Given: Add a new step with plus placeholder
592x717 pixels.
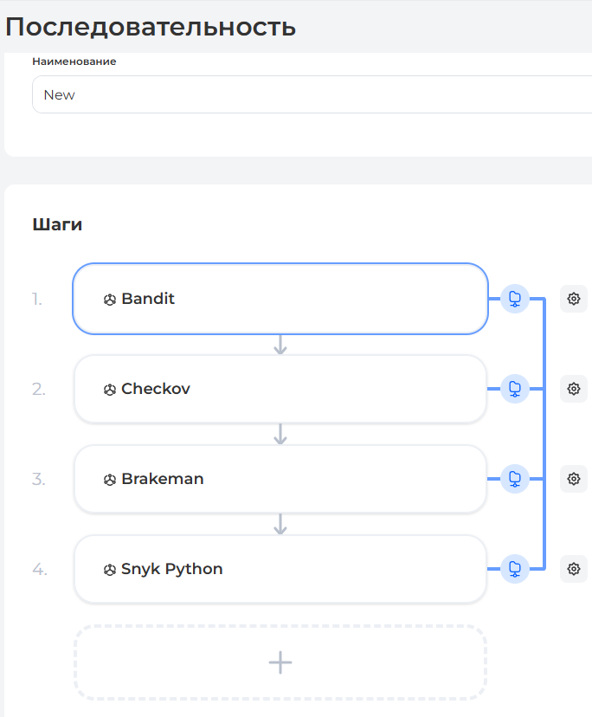Looking at the screenshot, I should click(x=280, y=662).
